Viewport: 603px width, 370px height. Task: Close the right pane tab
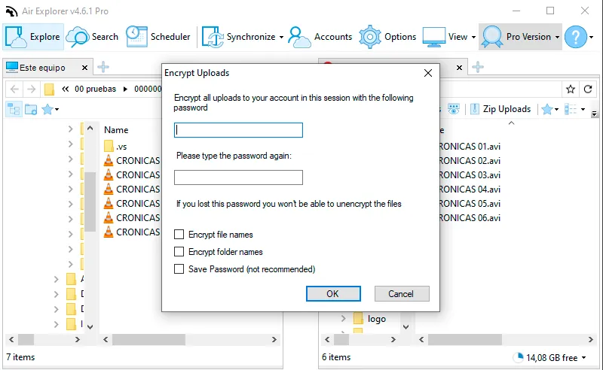click(459, 68)
